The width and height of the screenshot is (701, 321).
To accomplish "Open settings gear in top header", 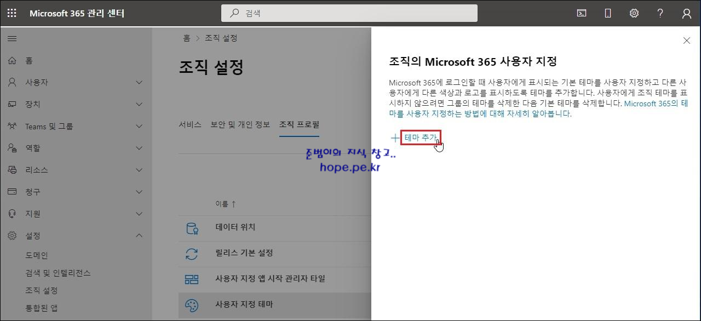I will point(634,13).
